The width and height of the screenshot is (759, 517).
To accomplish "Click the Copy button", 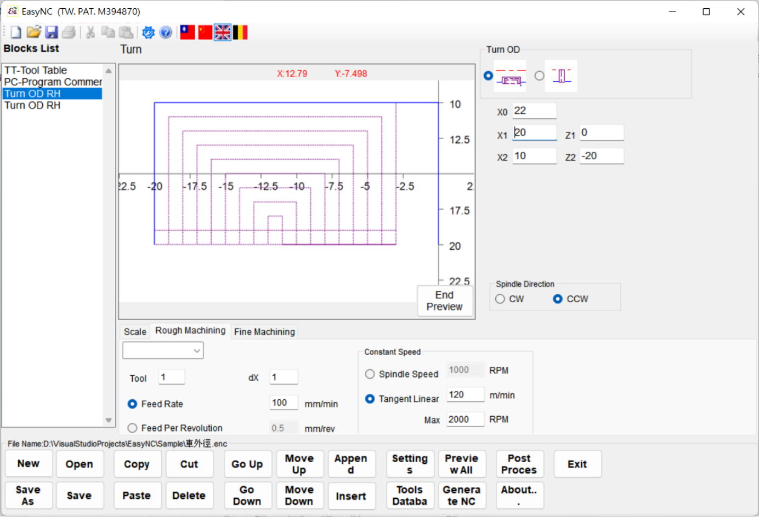I will pos(137,464).
